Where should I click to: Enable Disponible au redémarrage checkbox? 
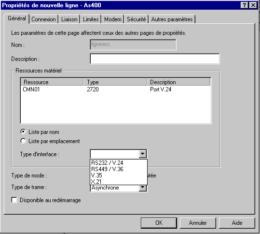14,200
